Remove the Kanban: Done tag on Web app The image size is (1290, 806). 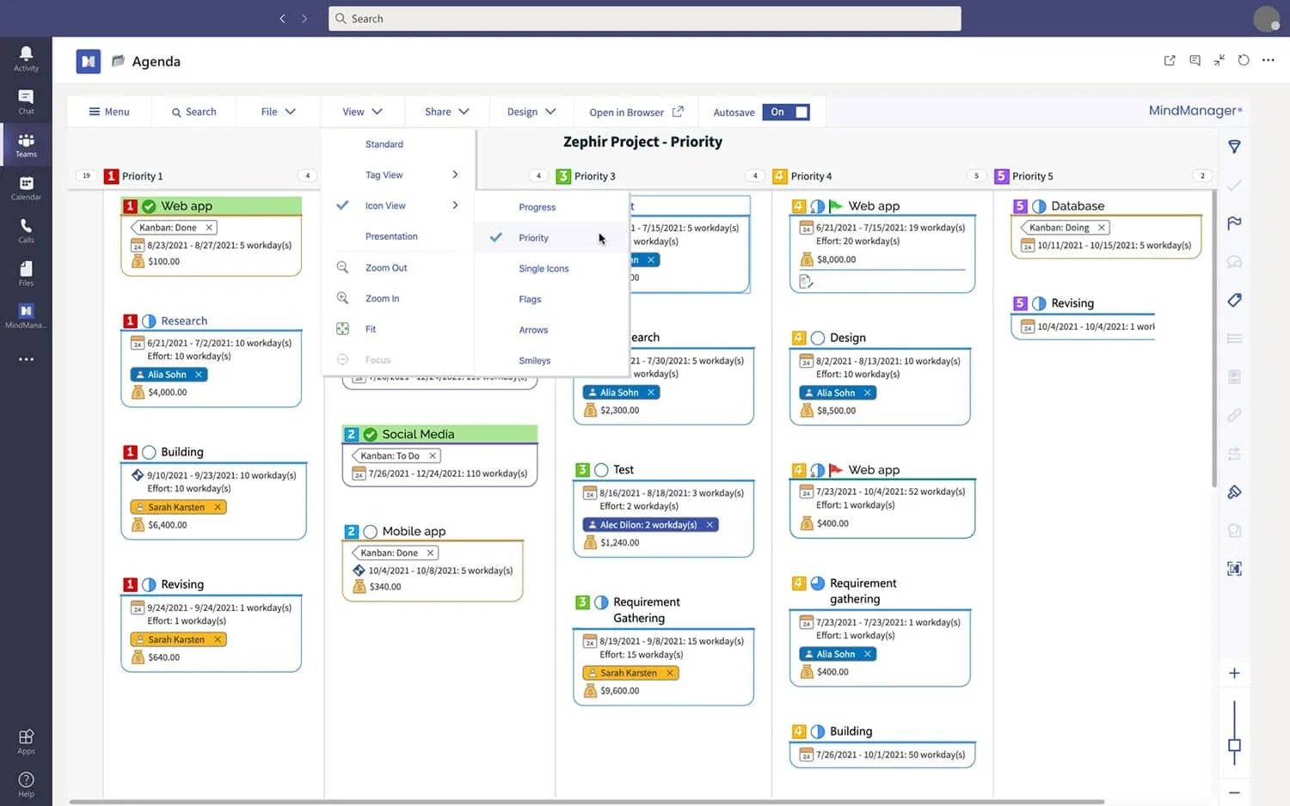pyautogui.click(x=209, y=228)
